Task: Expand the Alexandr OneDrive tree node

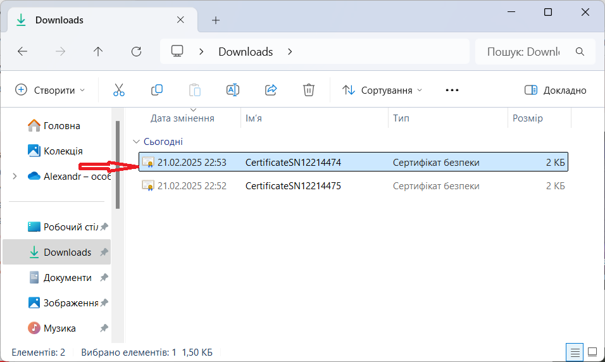Action: point(15,177)
